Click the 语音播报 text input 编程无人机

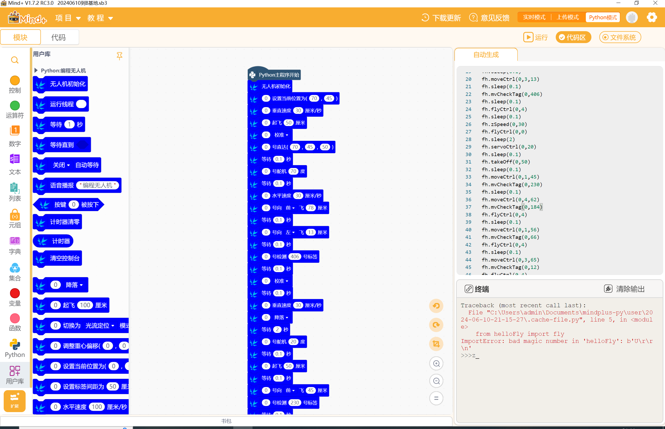pos(97,185)
